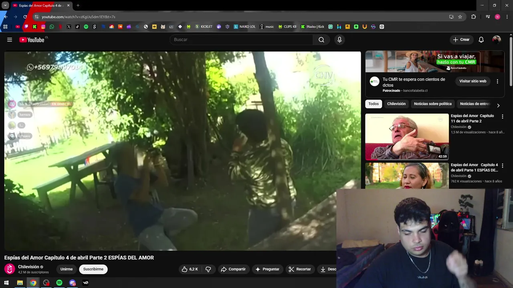Focus the Buscar search field
513x288 pixels.
(241, 40)
